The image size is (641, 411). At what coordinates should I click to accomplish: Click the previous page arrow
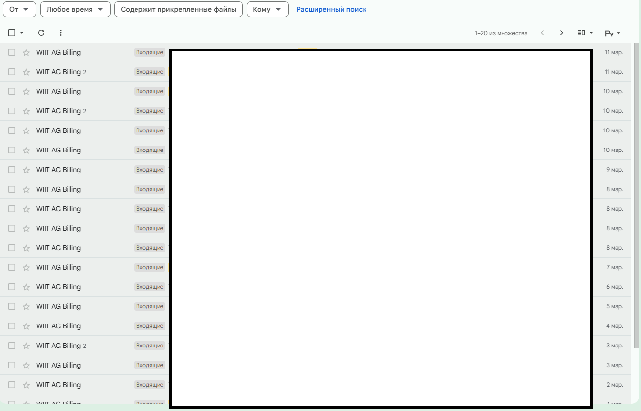(x=542, y=33)
